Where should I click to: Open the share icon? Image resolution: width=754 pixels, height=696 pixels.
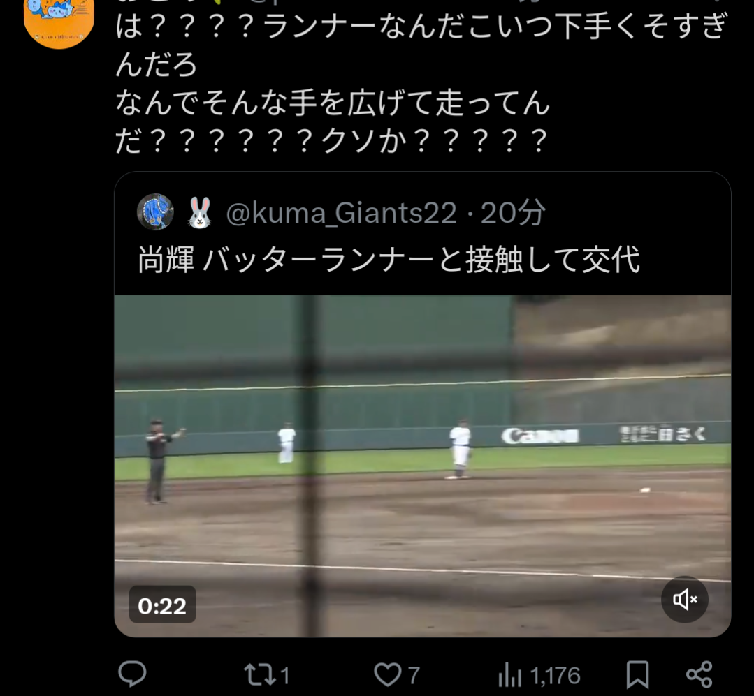699,674
